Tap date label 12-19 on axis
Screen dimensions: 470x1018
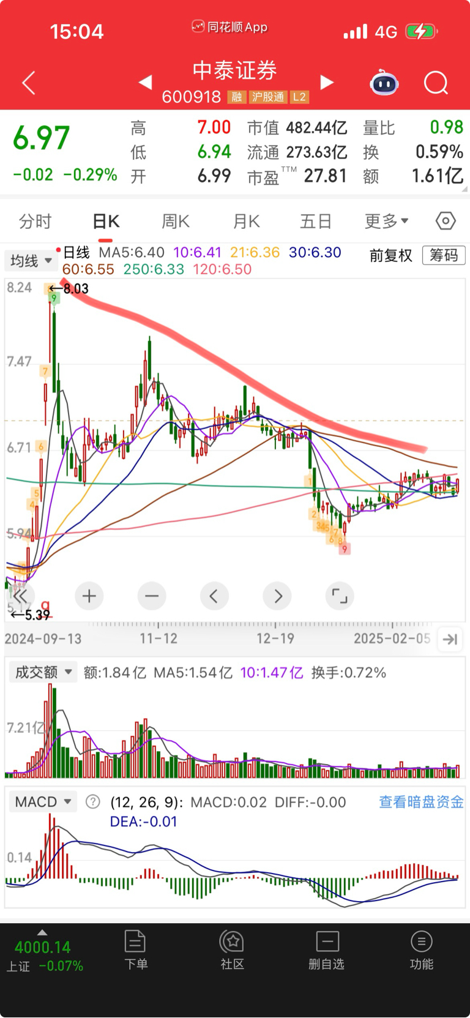(275, 638)
